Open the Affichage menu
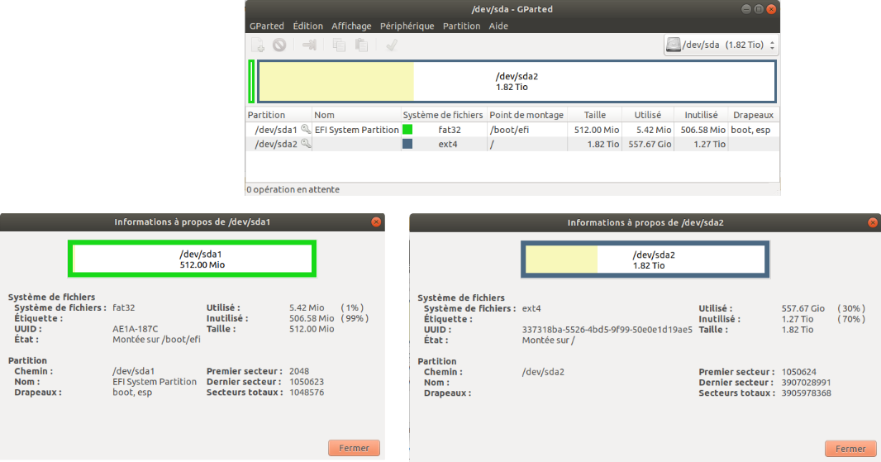This screenshot has width=881, height=462. coord(351,26)
